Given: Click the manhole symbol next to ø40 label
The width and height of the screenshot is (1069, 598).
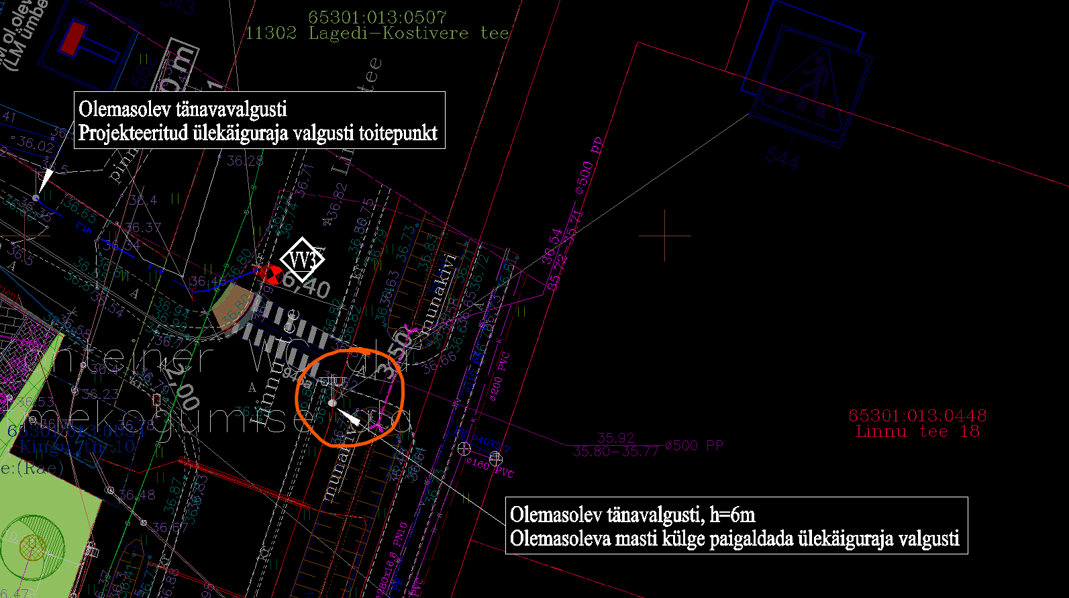Looking at the screenshot, I should tap(464, 448).
